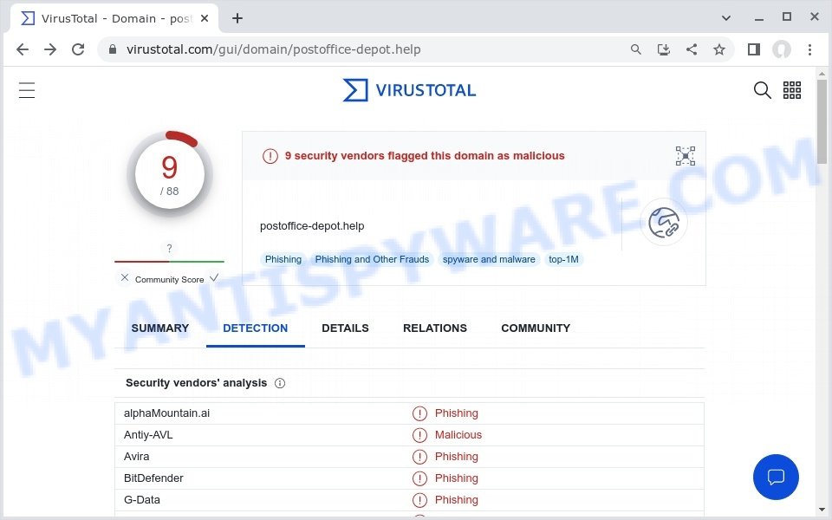The image size is (832, 520).
Task: Click Antiy-AVL's Malicious verdict
Action: click(x=458, y=435)
